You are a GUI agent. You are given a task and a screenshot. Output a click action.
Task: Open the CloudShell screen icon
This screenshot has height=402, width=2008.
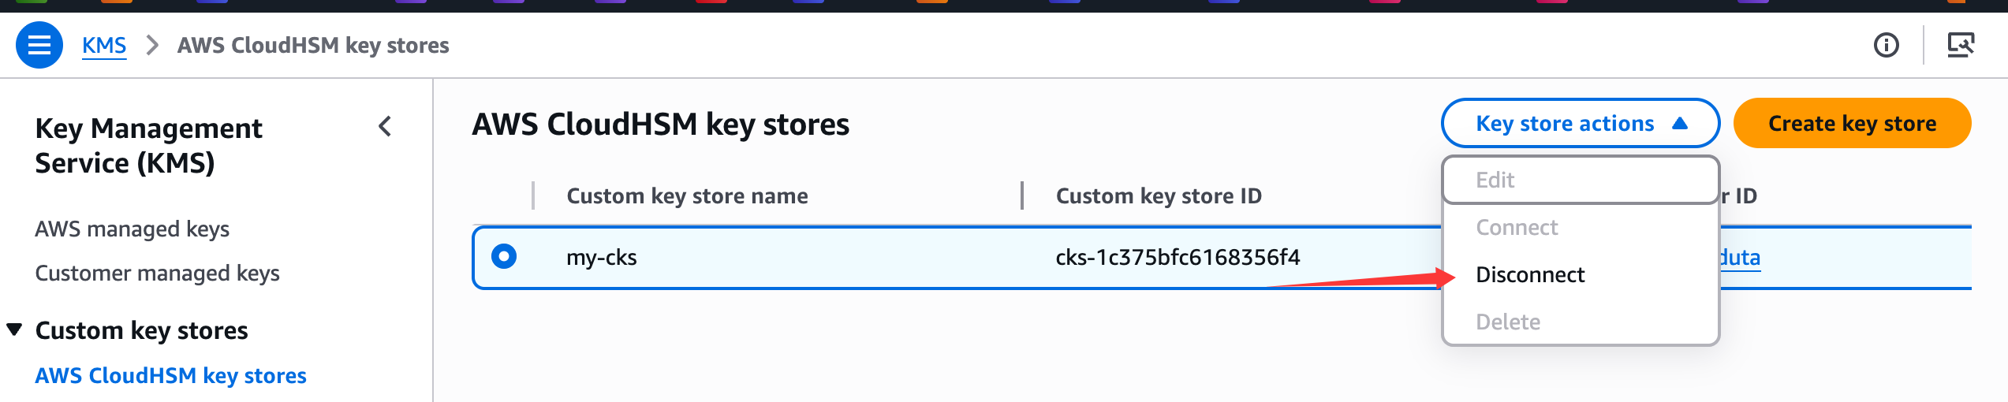(1961, 45)
